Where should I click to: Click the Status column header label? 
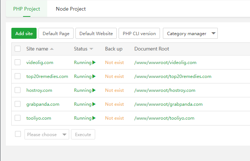[x=81, y=49]
